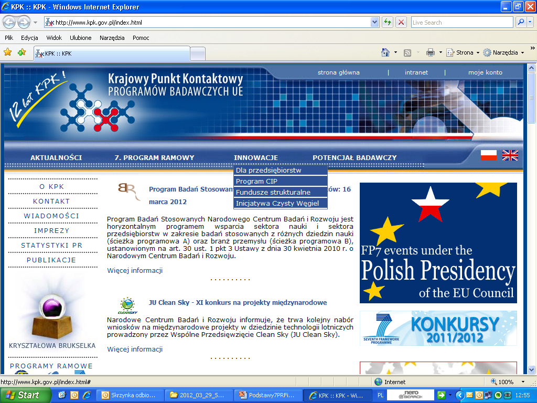The height and width of the screenshot is (403, 537).
Task: Open the Plik menu
Action: tap(9, 38)
